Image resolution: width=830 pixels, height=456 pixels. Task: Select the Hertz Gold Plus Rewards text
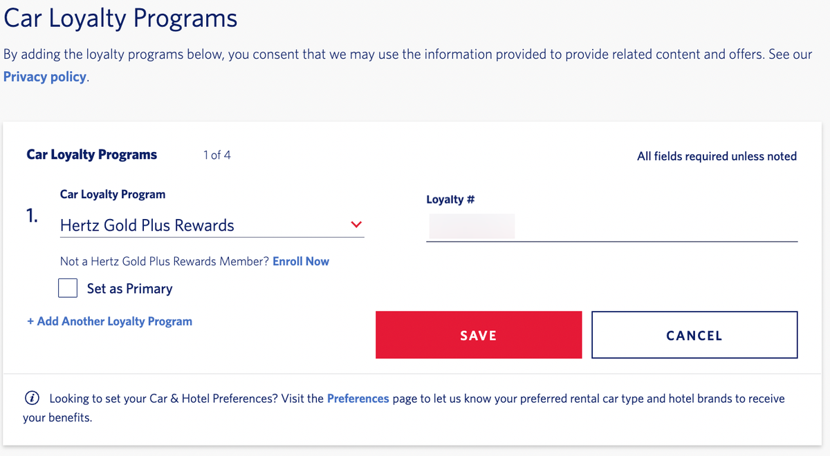(147, 225)
